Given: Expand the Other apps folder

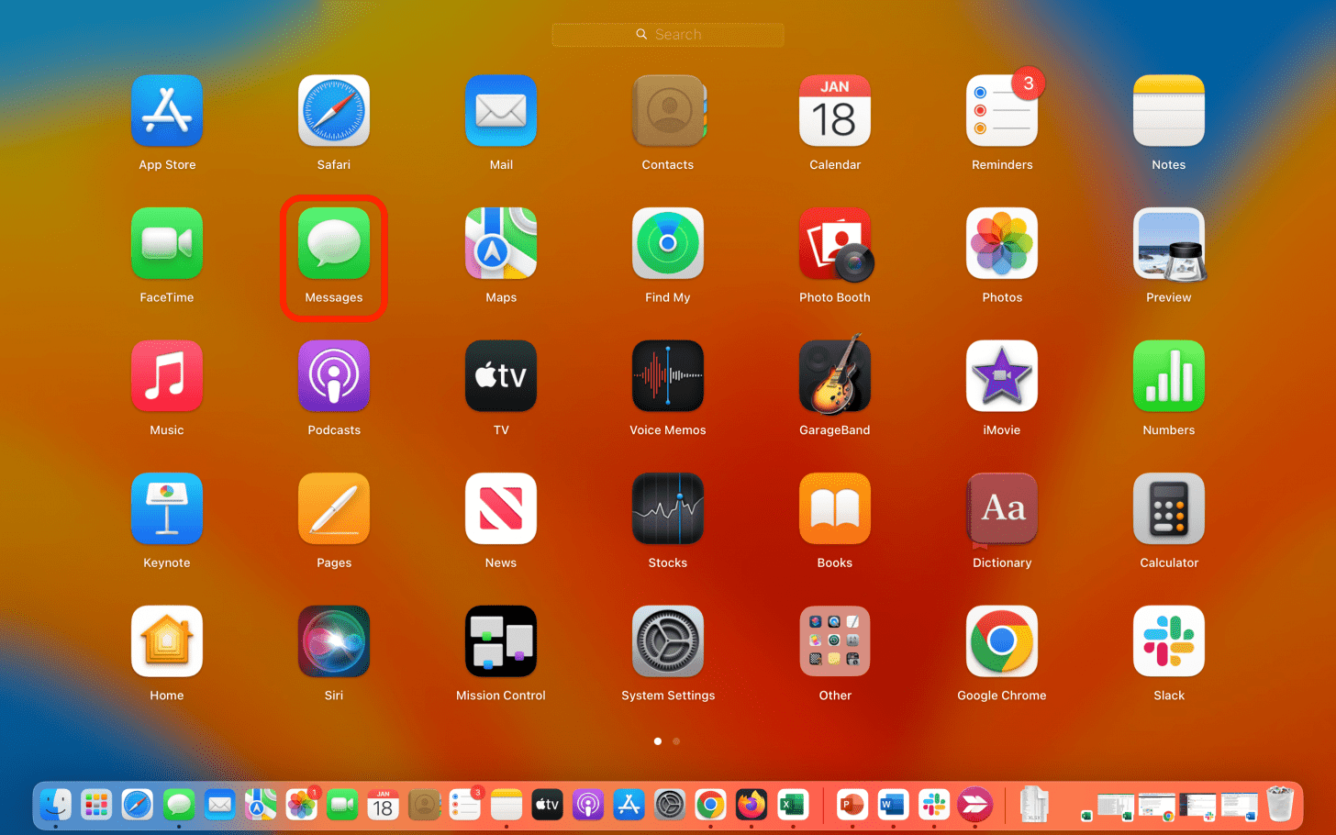Looking at the screenshot, I should tap(834, 641).
